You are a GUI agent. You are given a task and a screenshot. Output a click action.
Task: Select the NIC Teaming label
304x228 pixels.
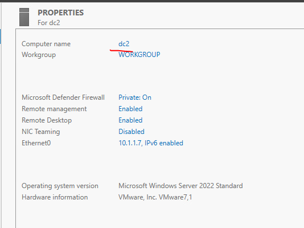41,132
